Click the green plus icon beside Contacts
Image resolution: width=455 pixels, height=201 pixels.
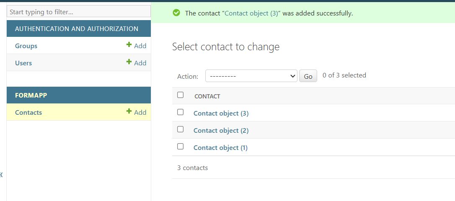click(129, 111)
